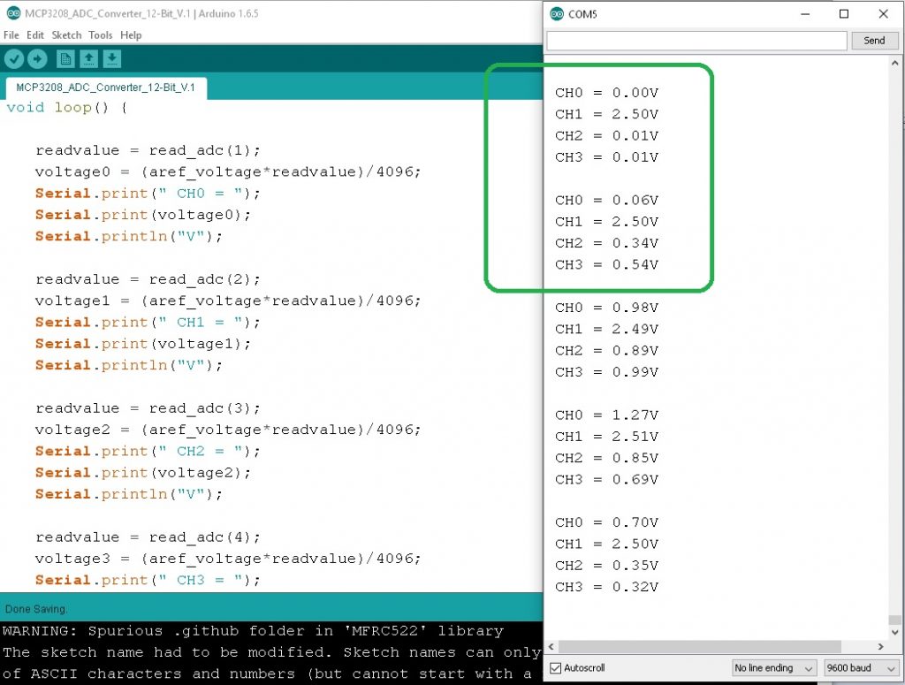Open the Tools menu
Viewport: 905px width, 685px height.
click(101, 35)
